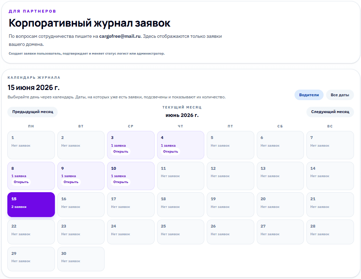361x279 pixels.
Task: Select day 19 calendar cell
Action: click(230, 204)
